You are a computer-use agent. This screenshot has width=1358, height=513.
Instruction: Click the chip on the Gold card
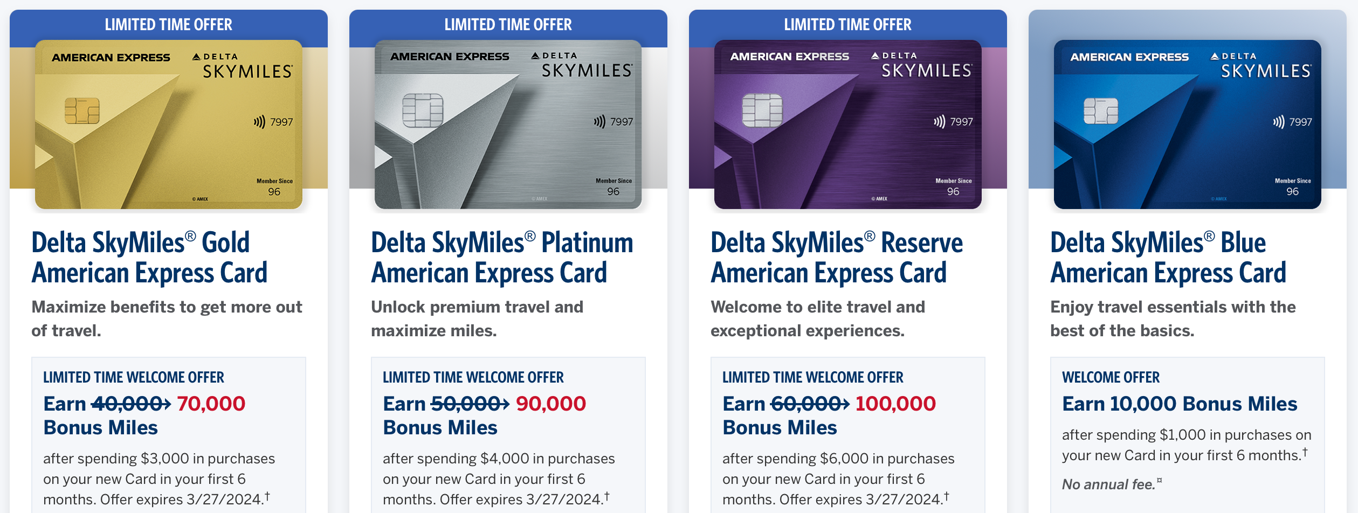click(x=82, y=110)
